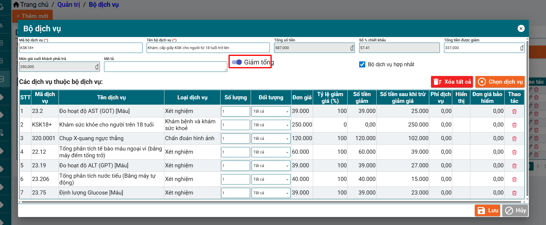
Task: Click the Hiển thị column header
Action: pyautogui.click(x=461, y=98)
